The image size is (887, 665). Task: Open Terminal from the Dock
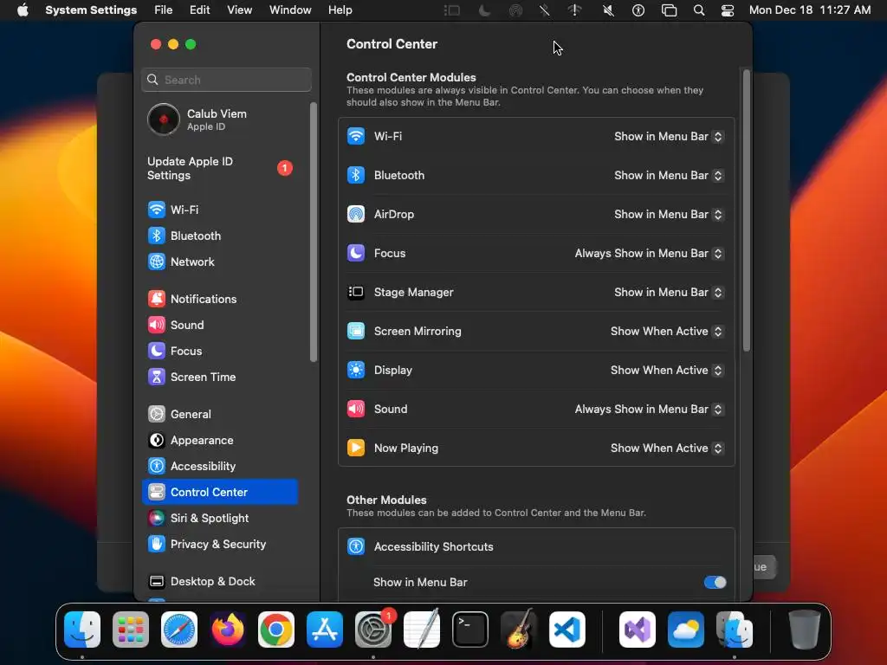[470, 629]
